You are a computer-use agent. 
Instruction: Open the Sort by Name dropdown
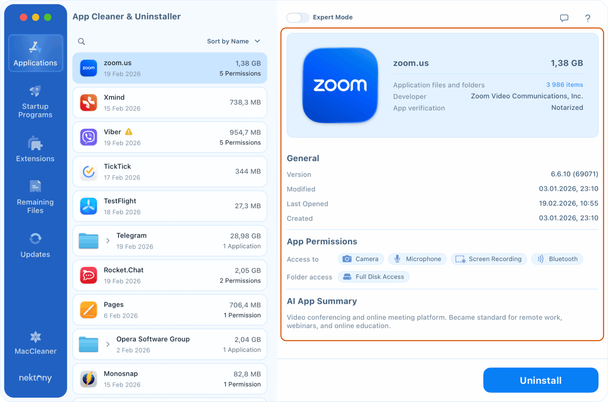233,41
